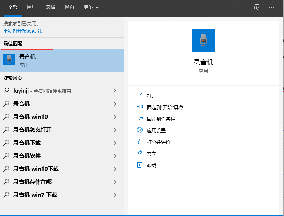The height and width of the screenshot is (216, 284).
Task: Open web suggestion 录音机 win10下载
Action: [x=36, y=169]
